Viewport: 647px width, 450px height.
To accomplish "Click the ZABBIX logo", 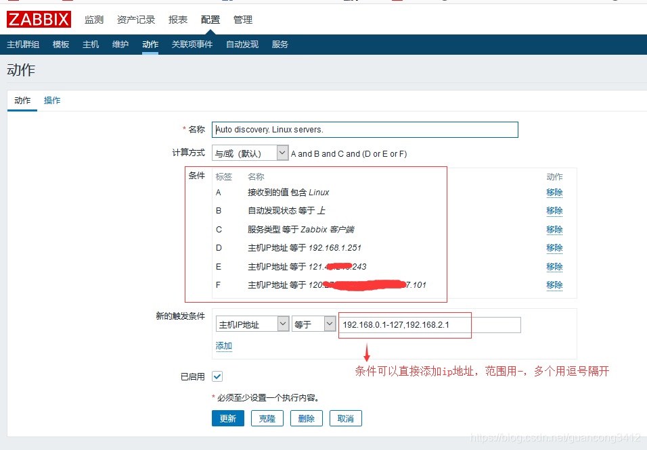I will click(39, 20).
